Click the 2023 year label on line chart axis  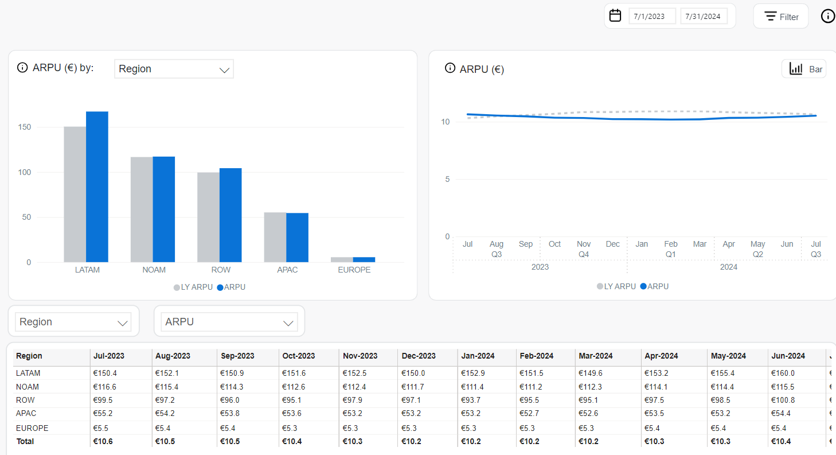coord(540,267)
